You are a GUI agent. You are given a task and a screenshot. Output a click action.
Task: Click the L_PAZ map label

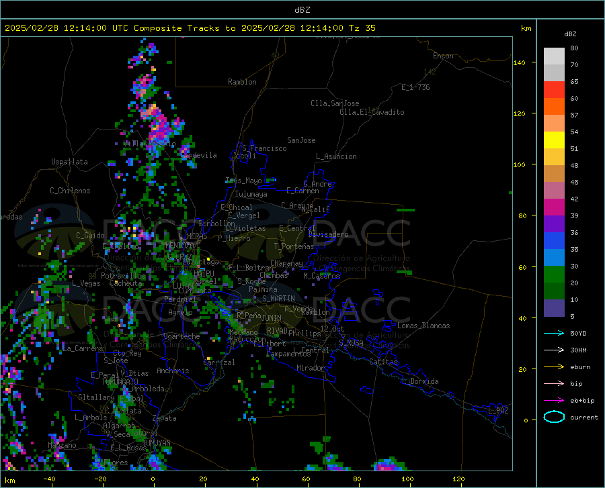499,411
